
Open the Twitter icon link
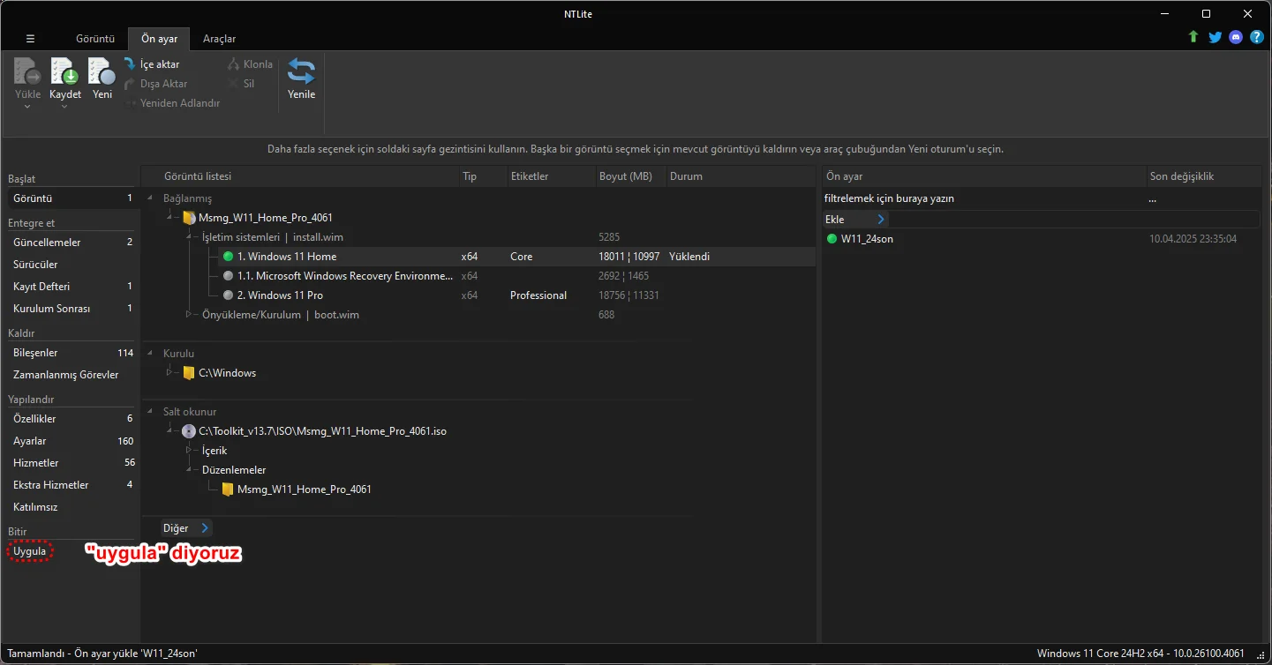pyautogui.click(x=1215, y=37)
